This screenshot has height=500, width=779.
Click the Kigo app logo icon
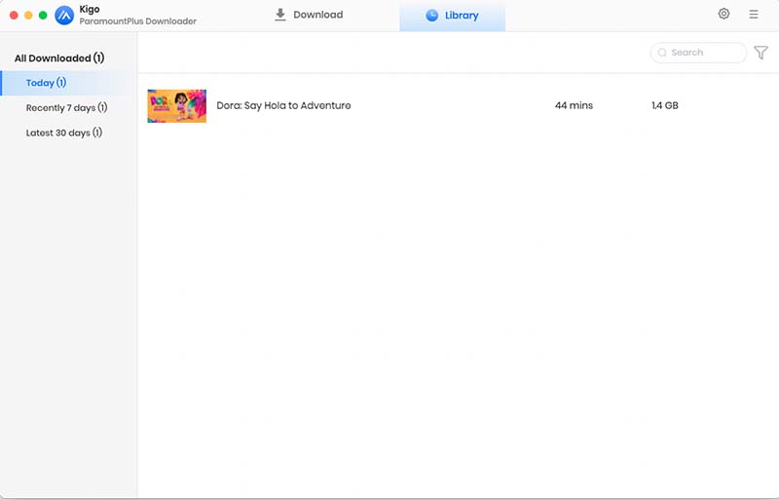(x=64, y=16)
